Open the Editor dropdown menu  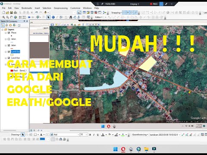pos(99,17)
